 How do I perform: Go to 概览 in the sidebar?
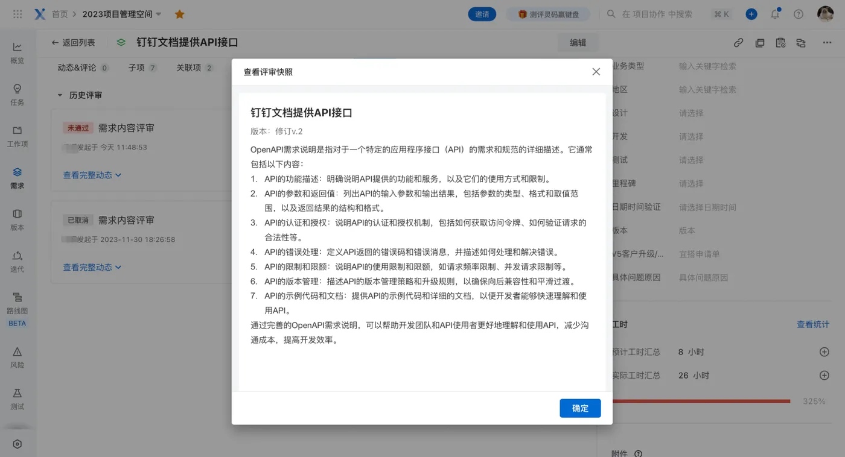pyautogui.click(x=18, y=53)
